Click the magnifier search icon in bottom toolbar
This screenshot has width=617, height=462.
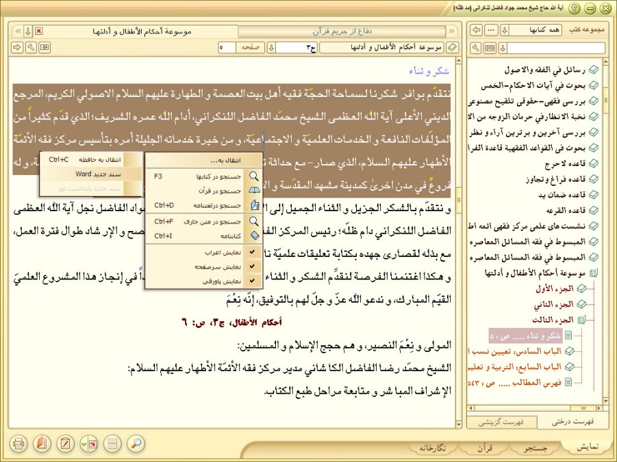(x=136, y=444)
